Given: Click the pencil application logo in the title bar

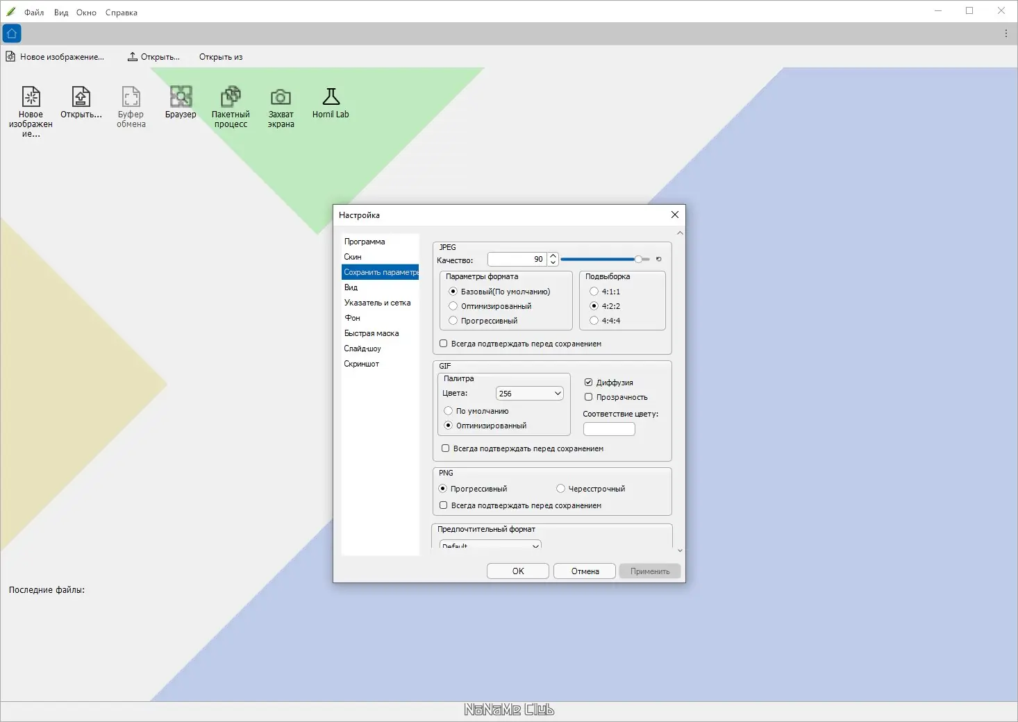Looking at the screenshot, I should point(10,11).
